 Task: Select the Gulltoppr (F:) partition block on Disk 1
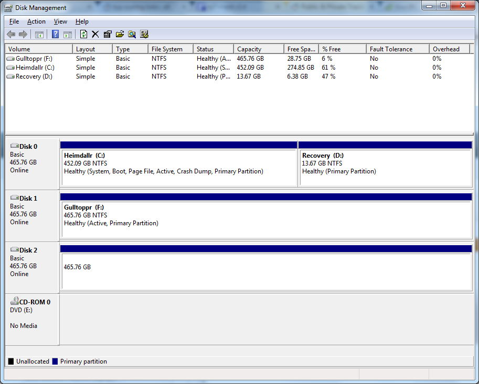click(266, 216)
